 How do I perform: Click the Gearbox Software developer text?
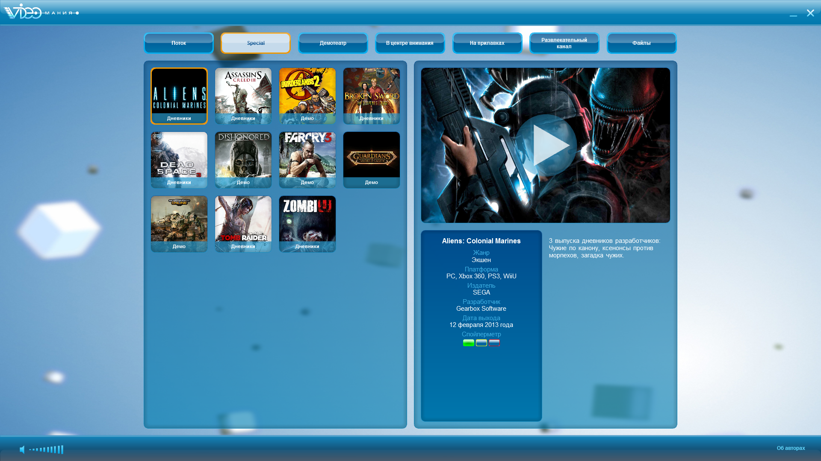pyautogui.click(x=481, y=309)
